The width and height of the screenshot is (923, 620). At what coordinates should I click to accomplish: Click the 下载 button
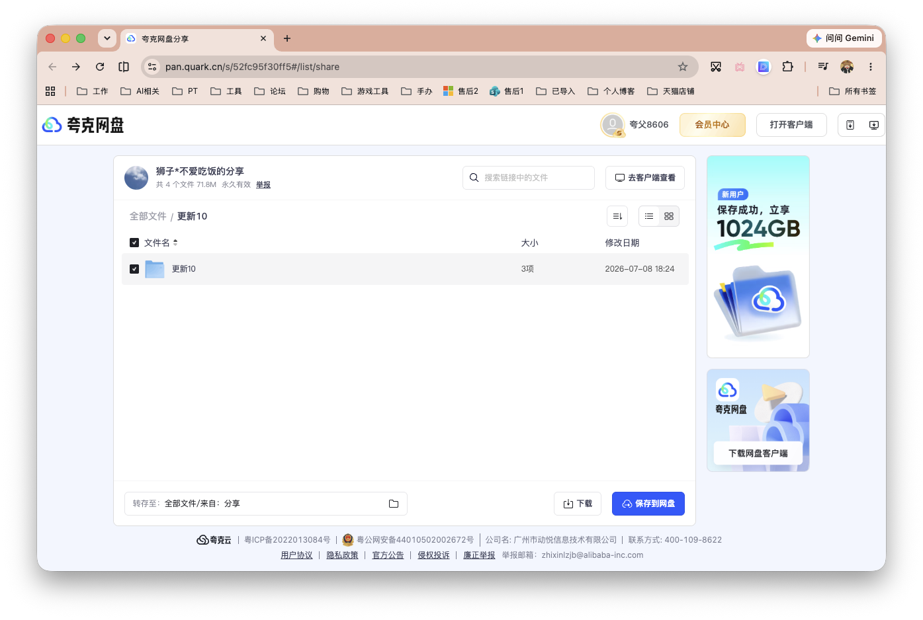click(x=578, y=504)
